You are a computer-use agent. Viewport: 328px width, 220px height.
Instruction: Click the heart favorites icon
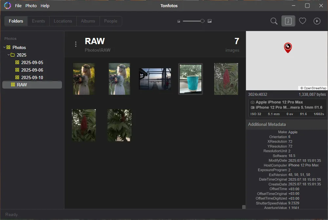coord(302,21)
